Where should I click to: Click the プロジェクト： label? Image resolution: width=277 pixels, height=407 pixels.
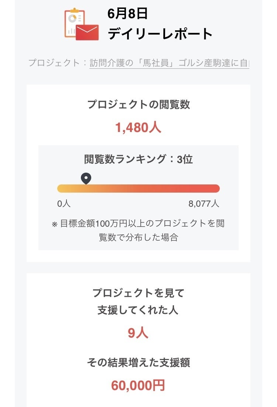coord(58,62)
